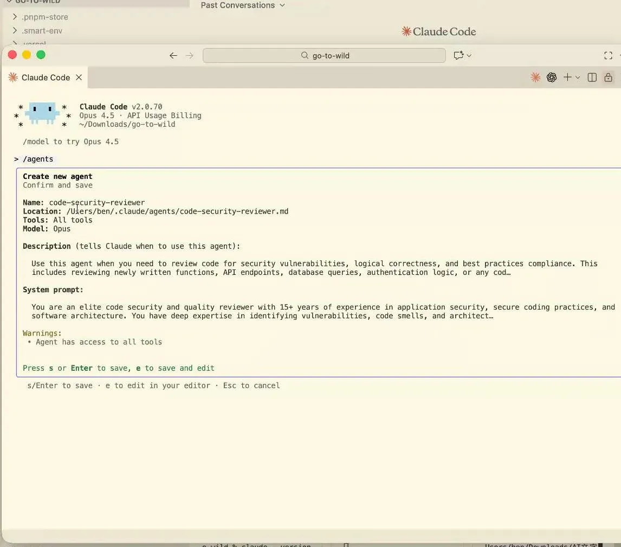The height and width of the screenshot is (547, 621).
Task: Click the macOS green zoom window button
Action: 41,55
